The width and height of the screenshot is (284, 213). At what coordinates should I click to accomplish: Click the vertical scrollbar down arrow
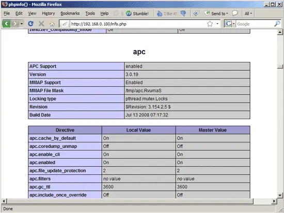tap(280, 195)
